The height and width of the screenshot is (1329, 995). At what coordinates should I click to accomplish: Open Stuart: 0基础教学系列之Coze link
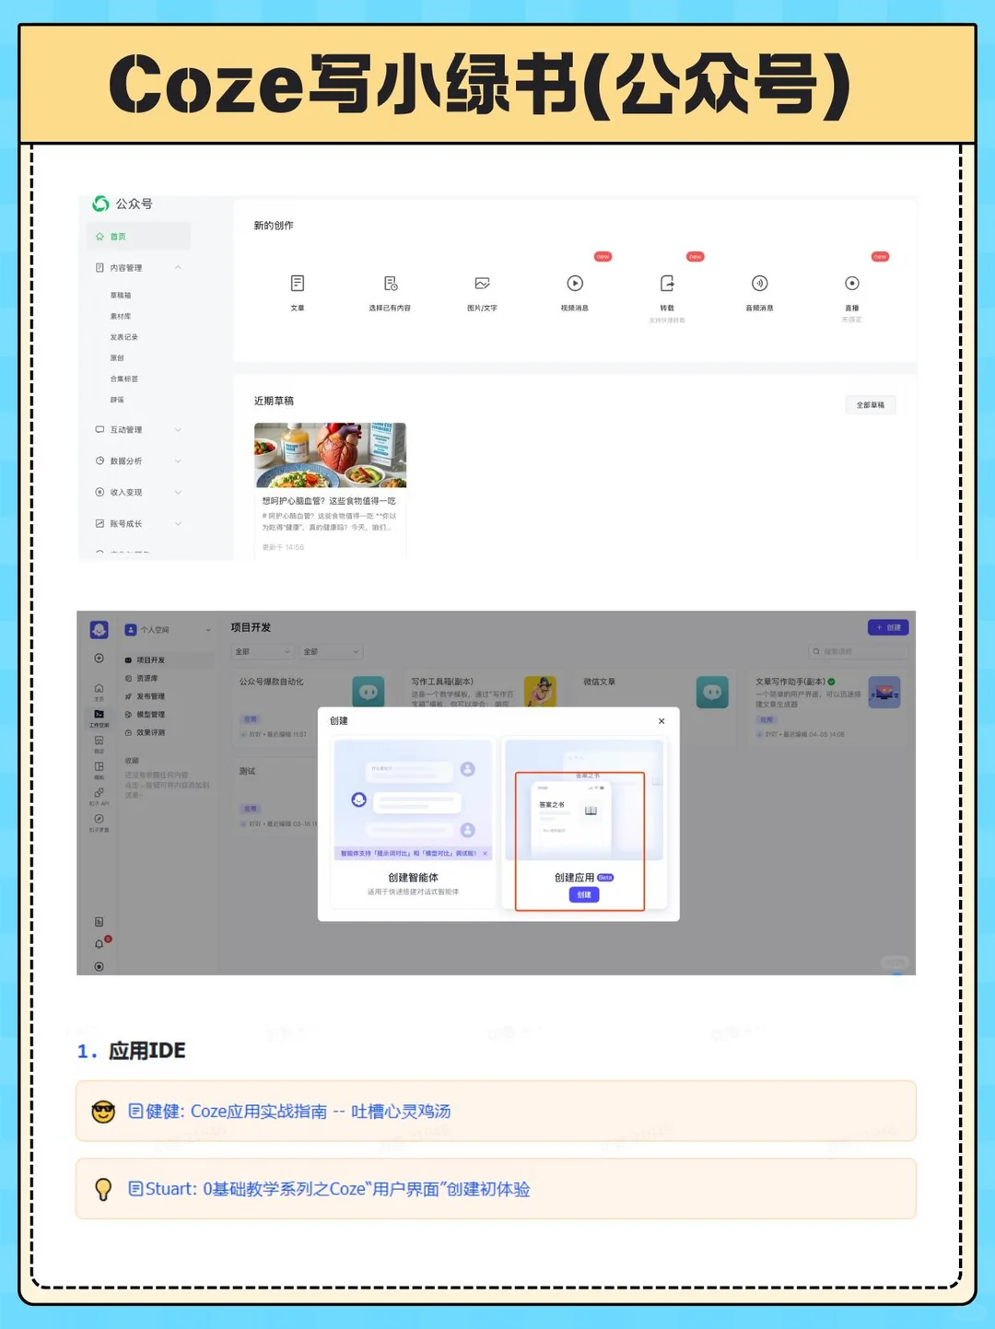[x=329, y=1189]
